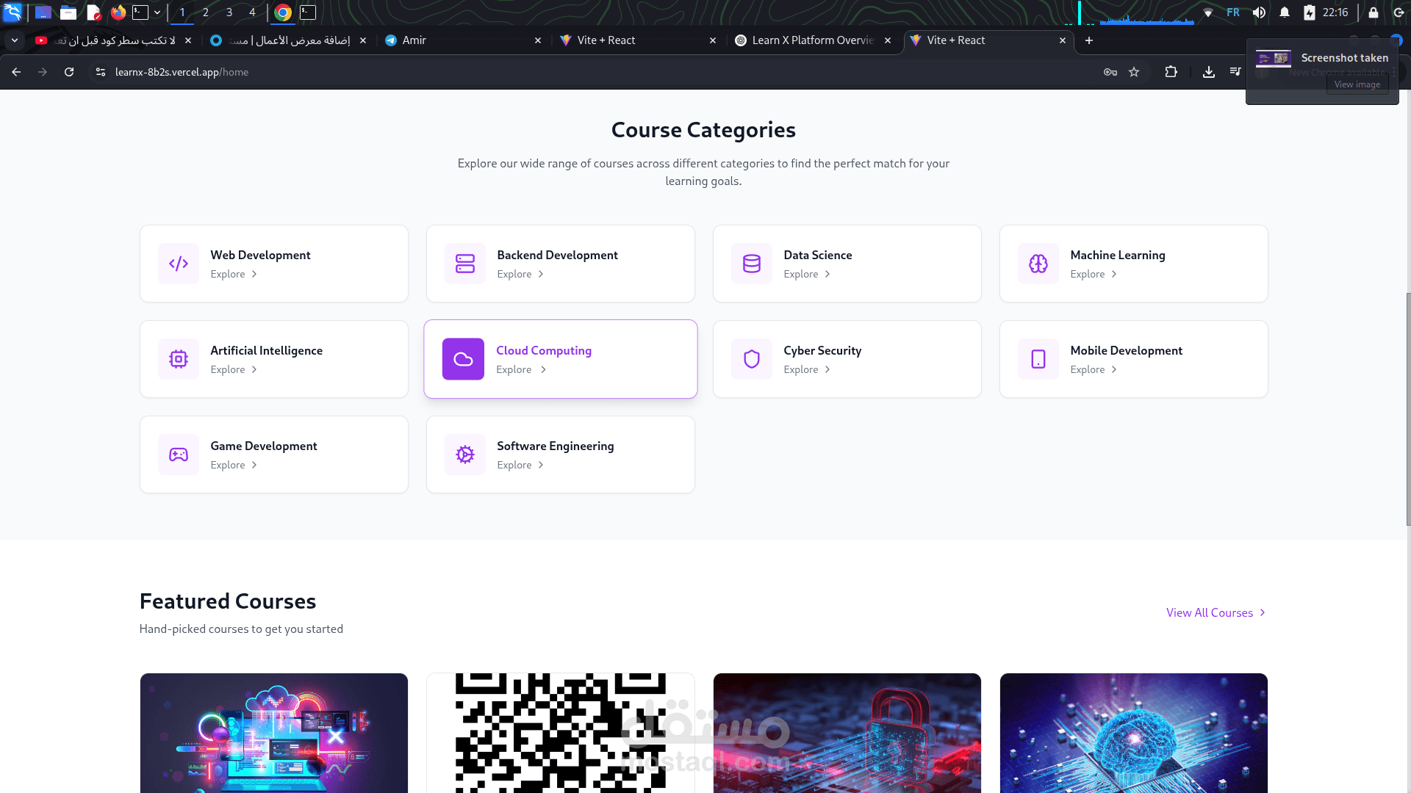1411x793 pixels.
Task: Switch to workspace 4
Action: (x=252, y=12)
